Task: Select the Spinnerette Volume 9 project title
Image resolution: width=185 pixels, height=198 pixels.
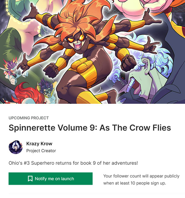Action: (x=90, y=128)
